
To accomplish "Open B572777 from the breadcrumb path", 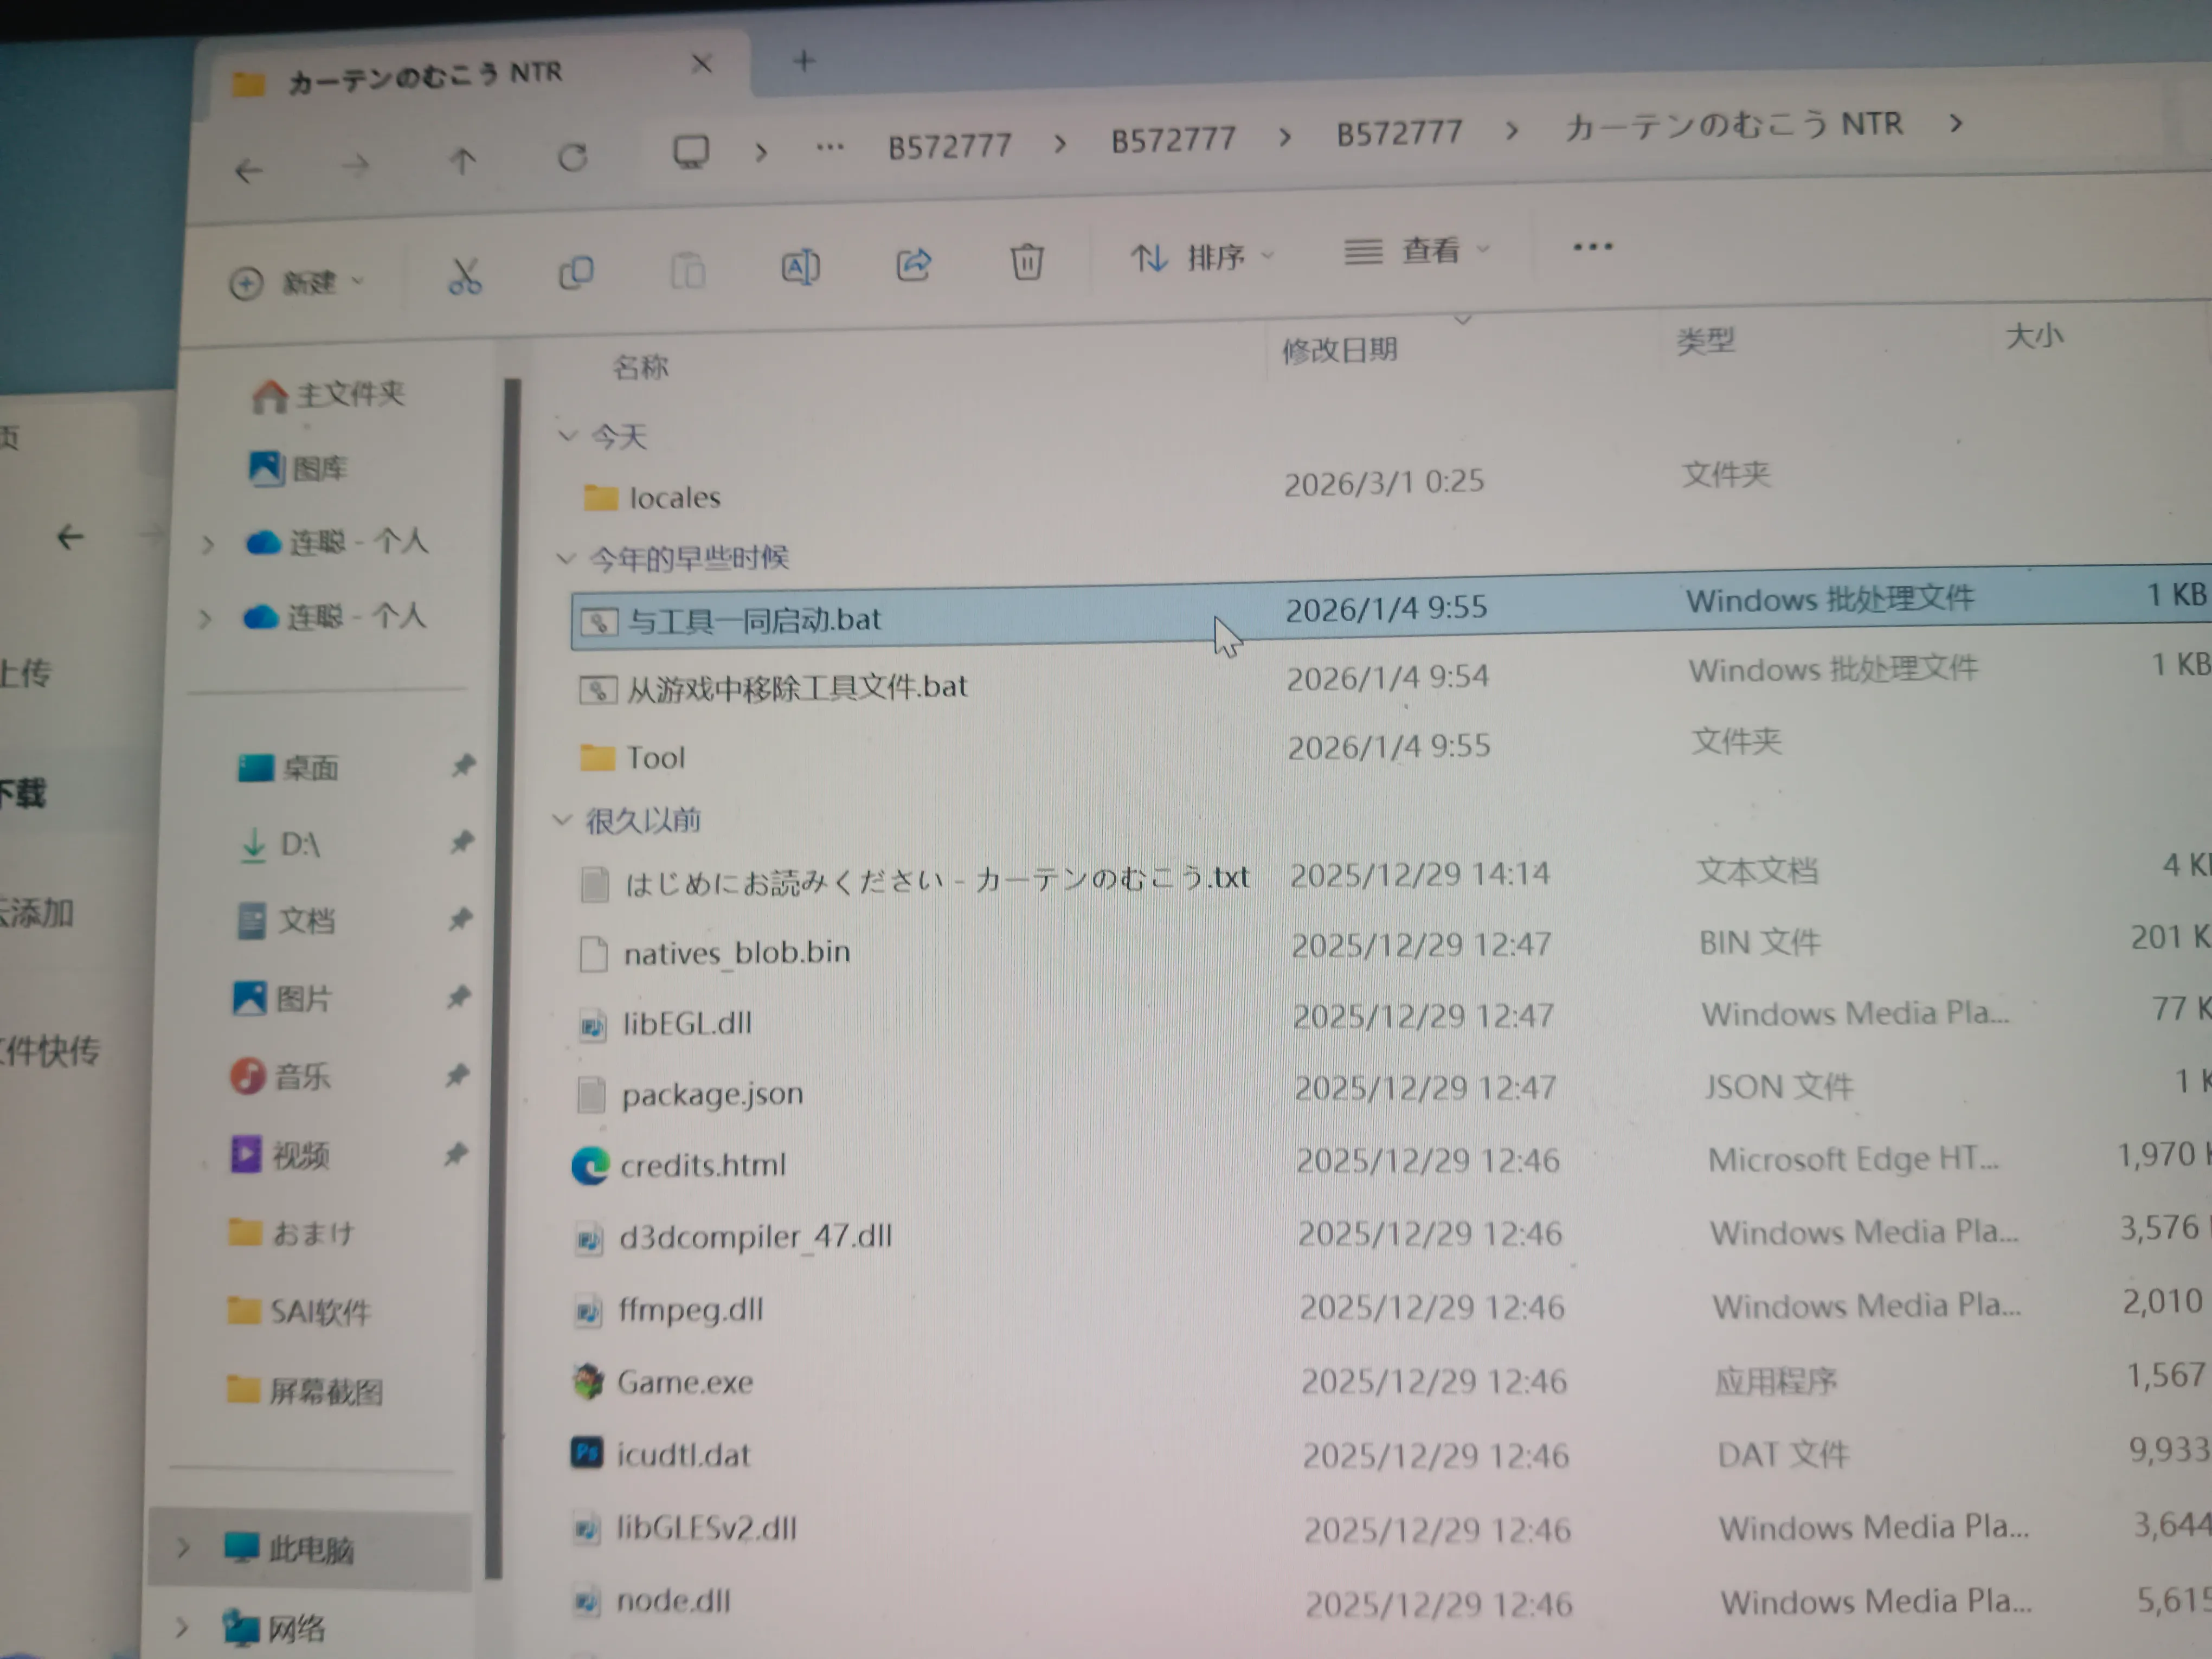I will coord(948,144).
